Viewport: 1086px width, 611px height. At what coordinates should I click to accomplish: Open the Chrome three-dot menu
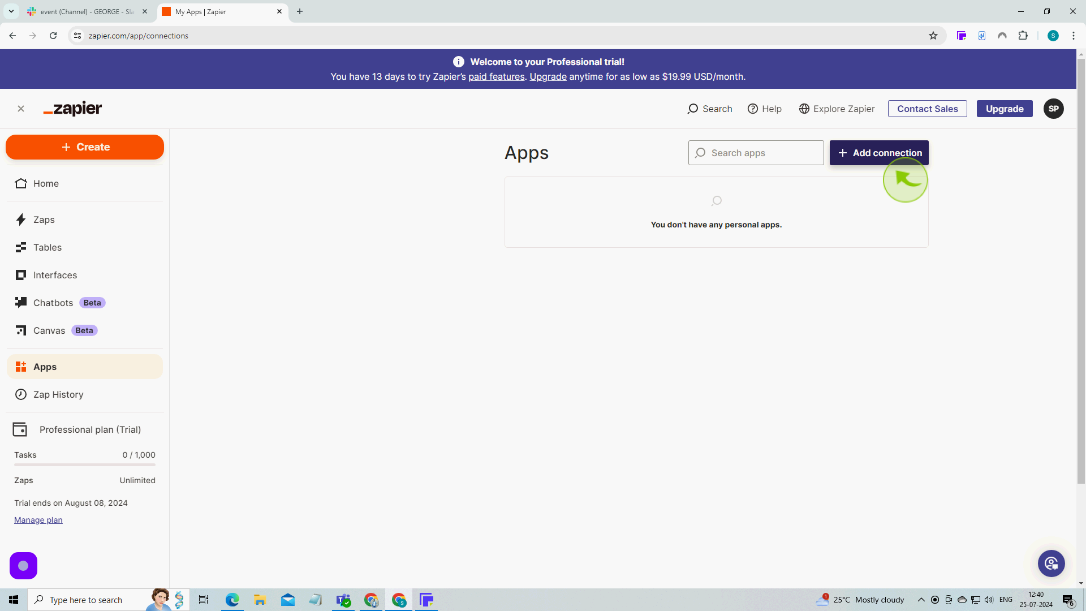pyautogui.click(x=1074, y=36)
